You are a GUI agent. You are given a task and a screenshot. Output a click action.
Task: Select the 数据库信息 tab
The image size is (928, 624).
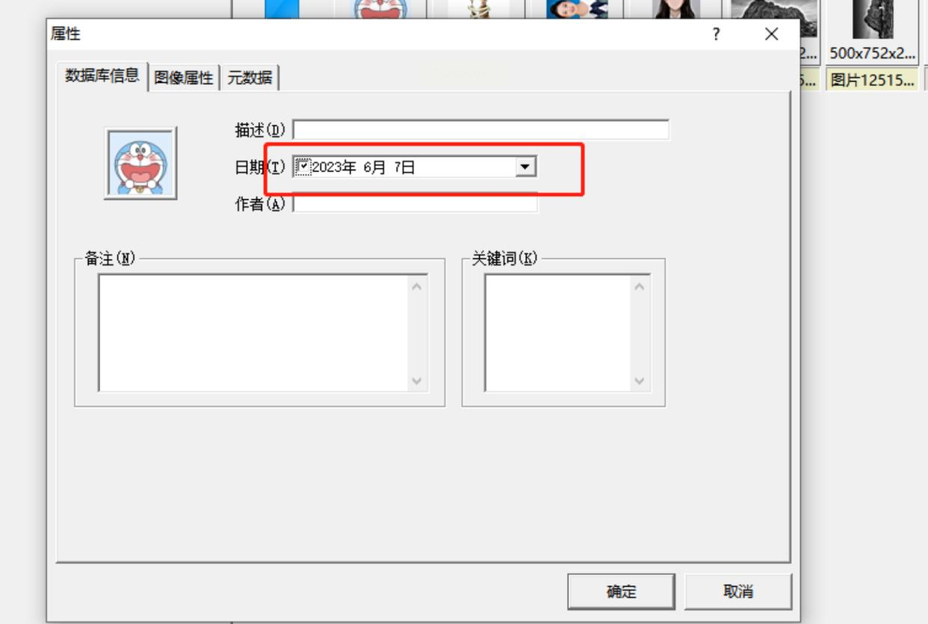102,75
